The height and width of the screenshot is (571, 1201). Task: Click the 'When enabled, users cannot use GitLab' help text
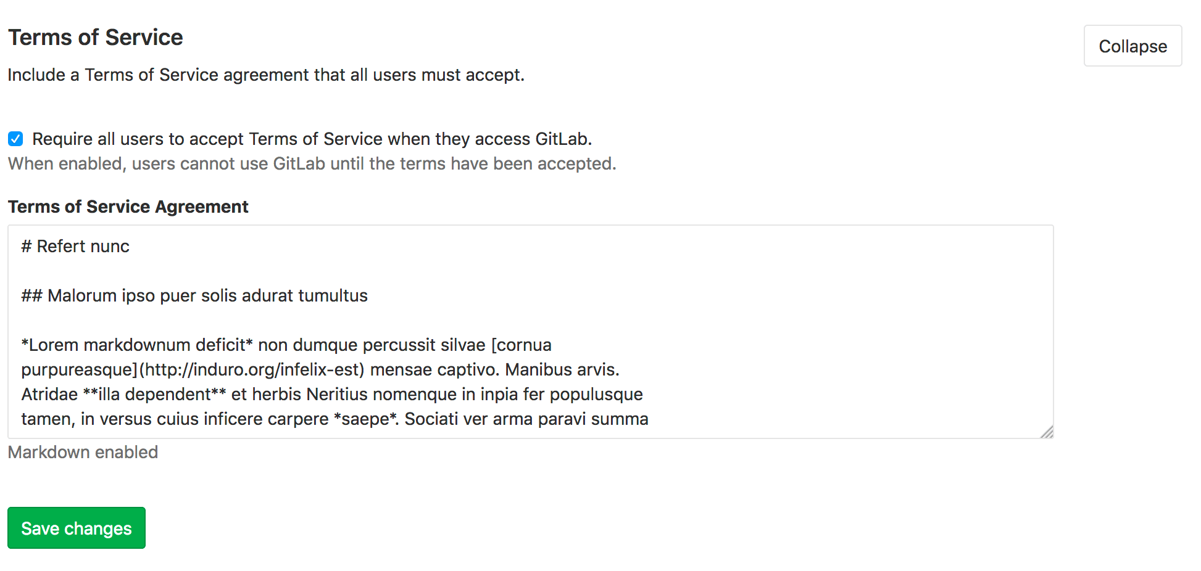click(312, 163)
